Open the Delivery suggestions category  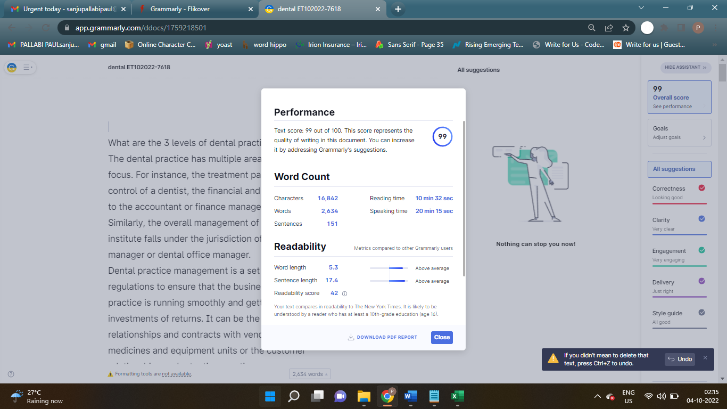[679, 287]
